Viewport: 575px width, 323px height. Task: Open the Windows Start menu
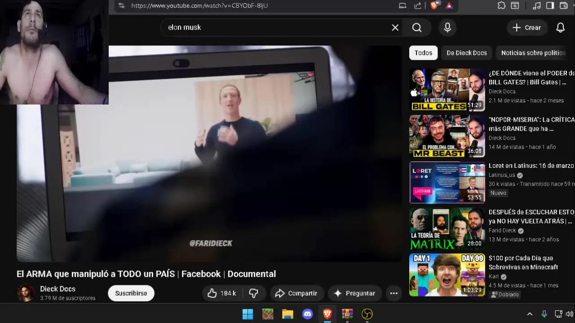pos(248,314)
